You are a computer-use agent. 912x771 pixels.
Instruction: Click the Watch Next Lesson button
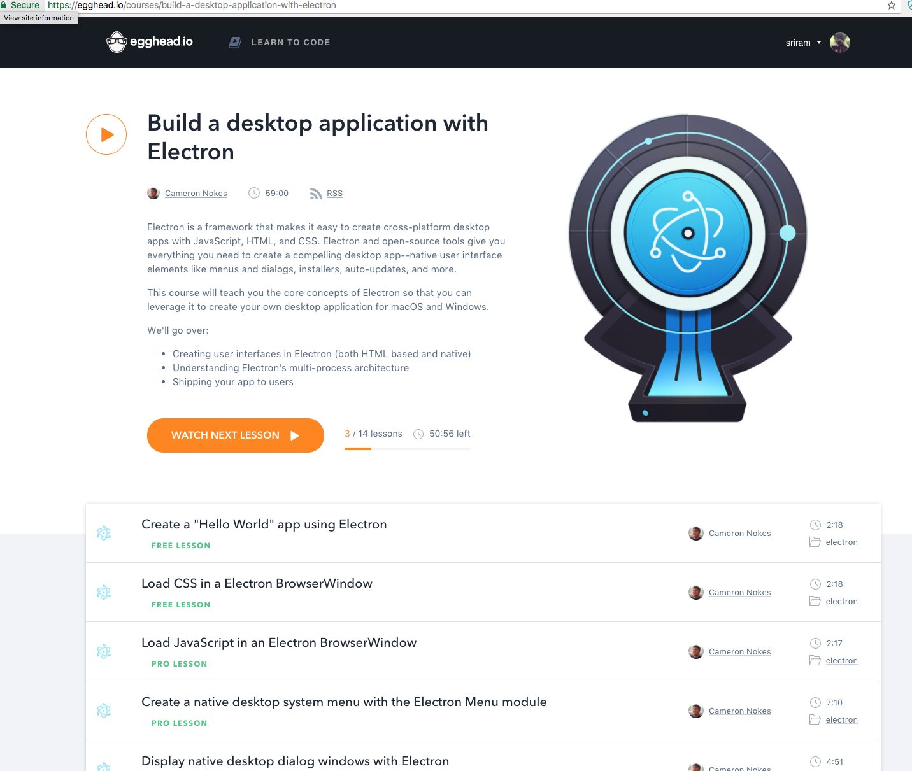(236, 435)
